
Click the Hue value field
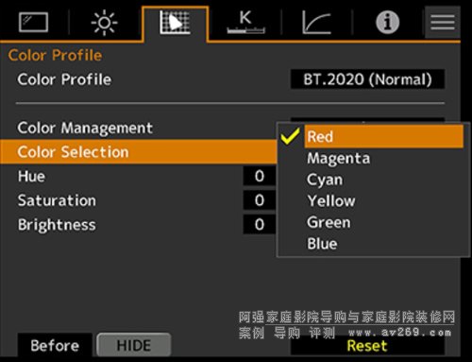[260, 176]
